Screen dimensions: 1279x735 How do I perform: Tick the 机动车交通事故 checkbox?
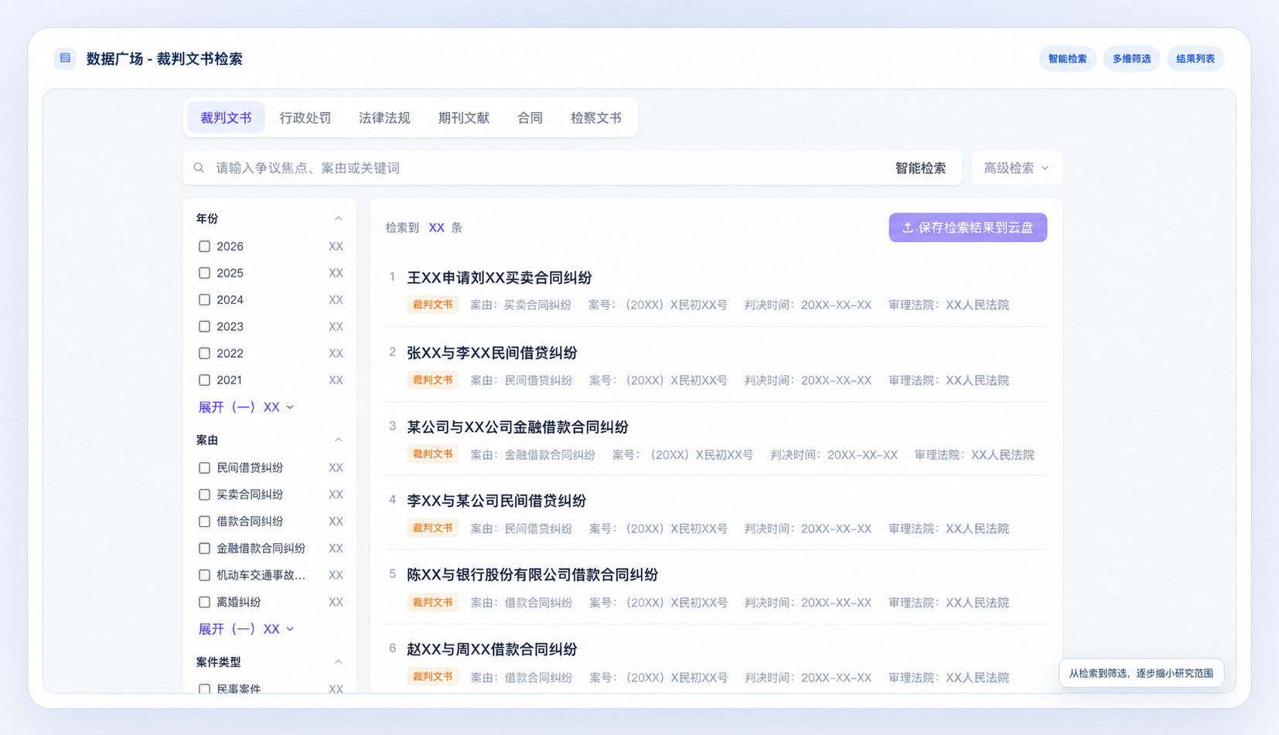tap(204, 575)
